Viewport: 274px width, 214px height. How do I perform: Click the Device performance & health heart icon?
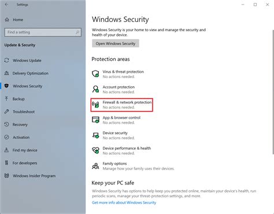pyautogui.click(x=95, y=150)
